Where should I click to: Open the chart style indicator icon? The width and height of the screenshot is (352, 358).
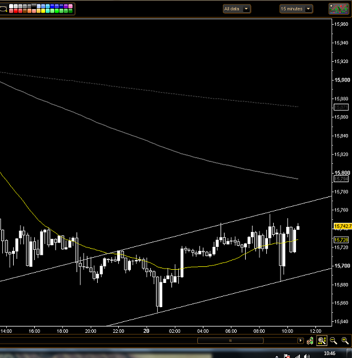[x=339, y=9]
